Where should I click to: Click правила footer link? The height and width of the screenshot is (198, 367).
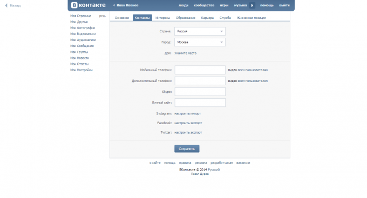[x=185, y=162]
